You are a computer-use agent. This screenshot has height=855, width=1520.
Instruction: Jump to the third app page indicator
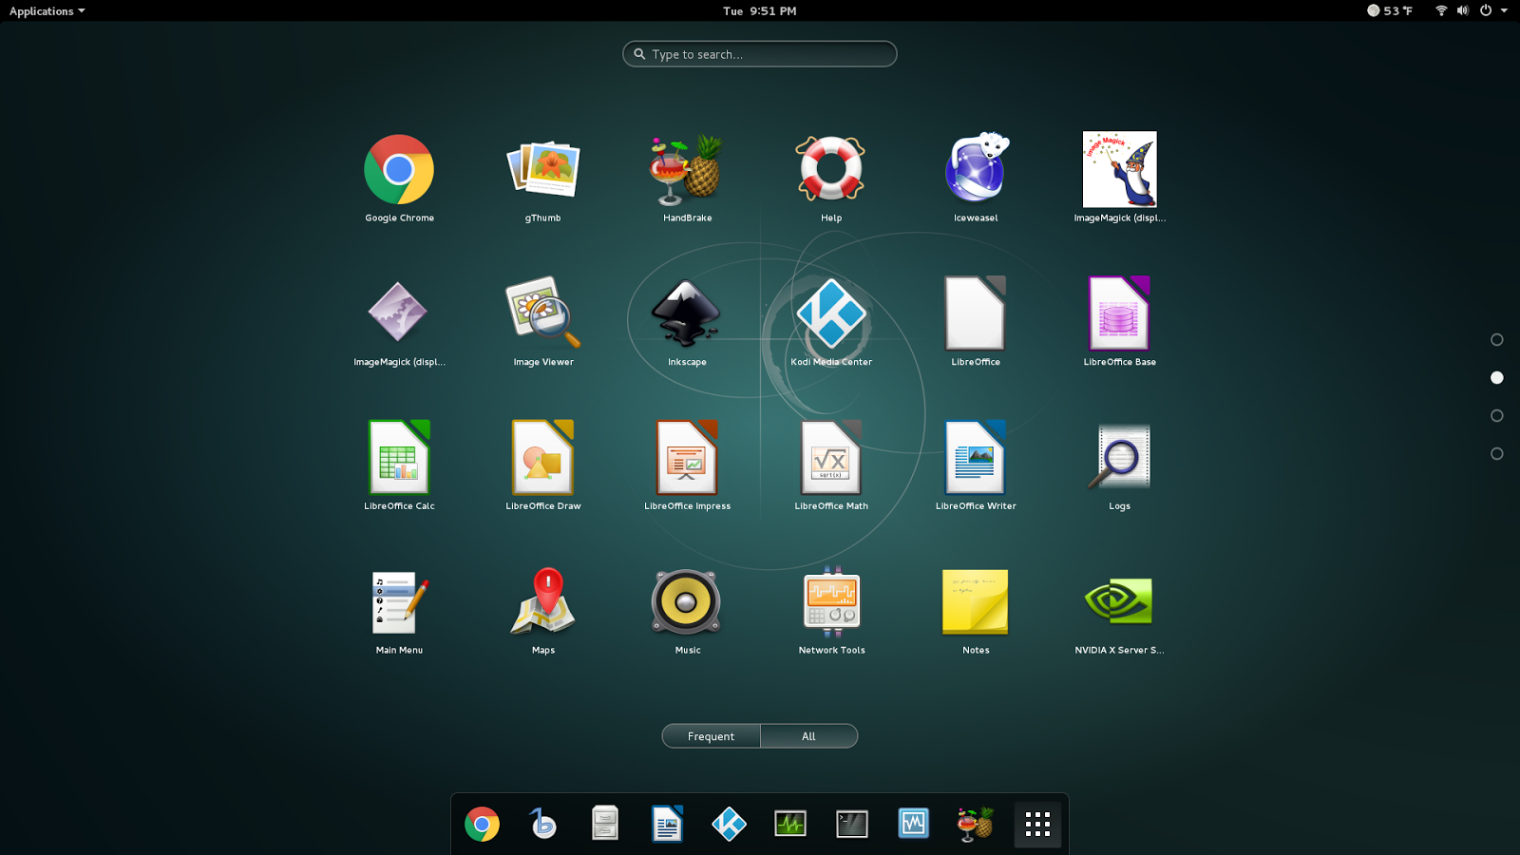pyautogui.click(x=1497, y=416)
